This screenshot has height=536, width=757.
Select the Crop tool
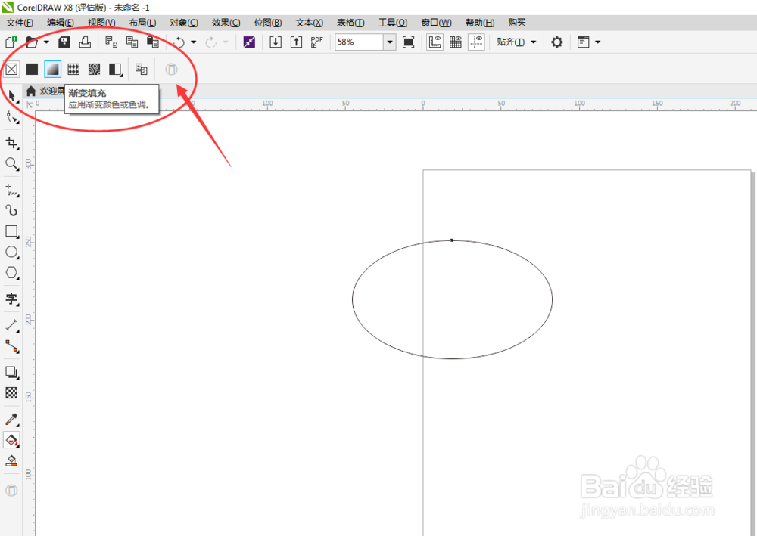[12, 143]
